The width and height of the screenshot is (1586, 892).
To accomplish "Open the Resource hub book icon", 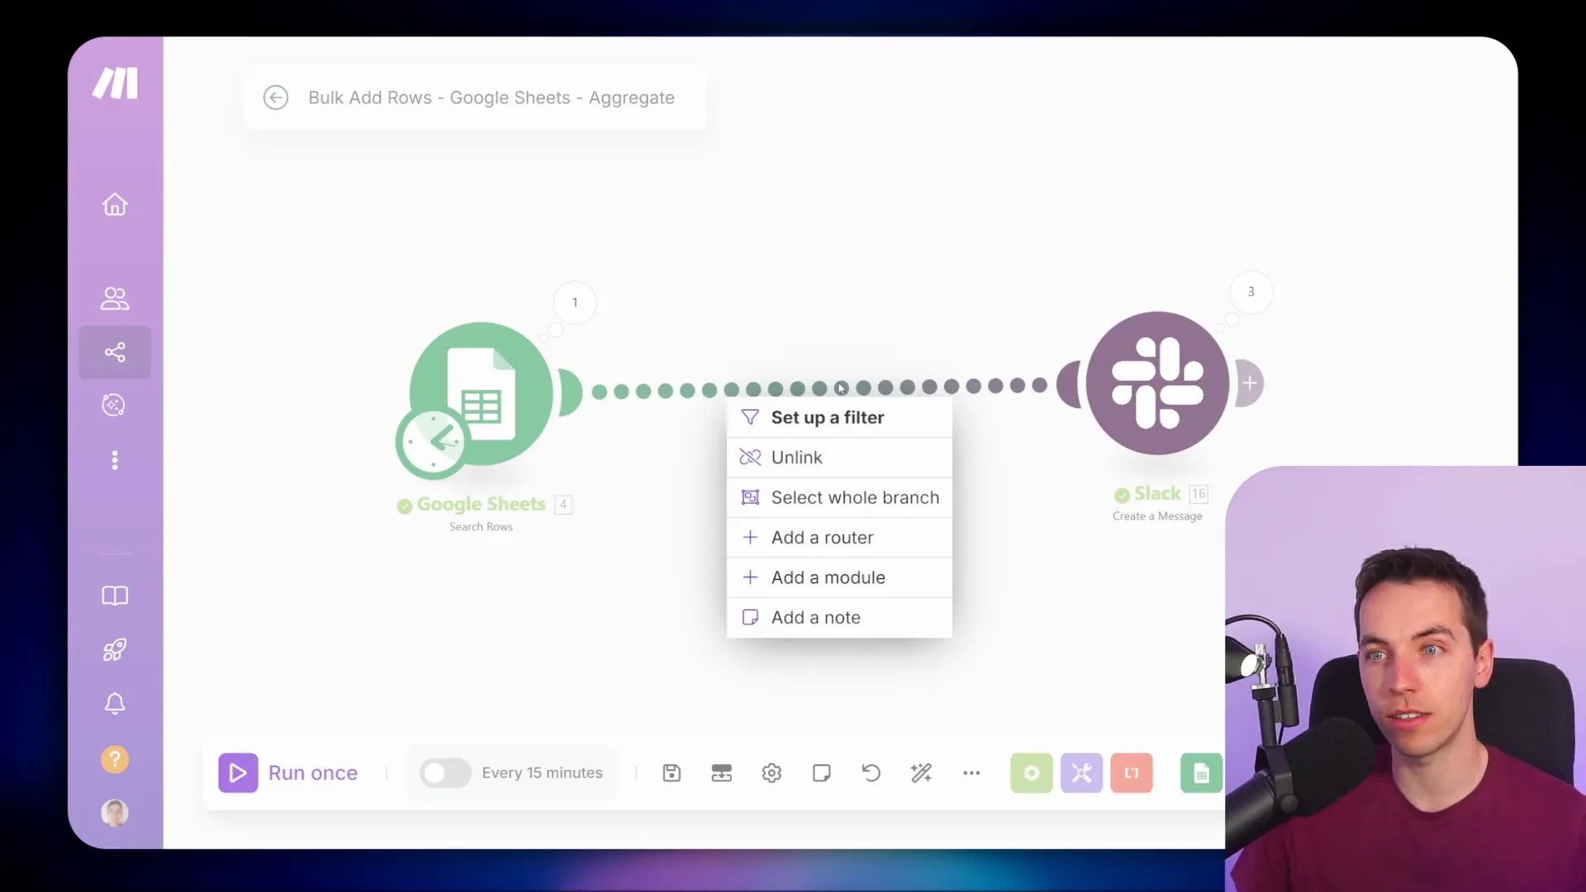I will (x=115, y=595).
